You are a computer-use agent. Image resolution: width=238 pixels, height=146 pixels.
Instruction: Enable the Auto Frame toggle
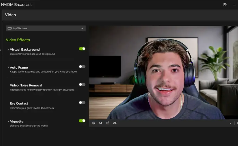[x=82, y=67]
